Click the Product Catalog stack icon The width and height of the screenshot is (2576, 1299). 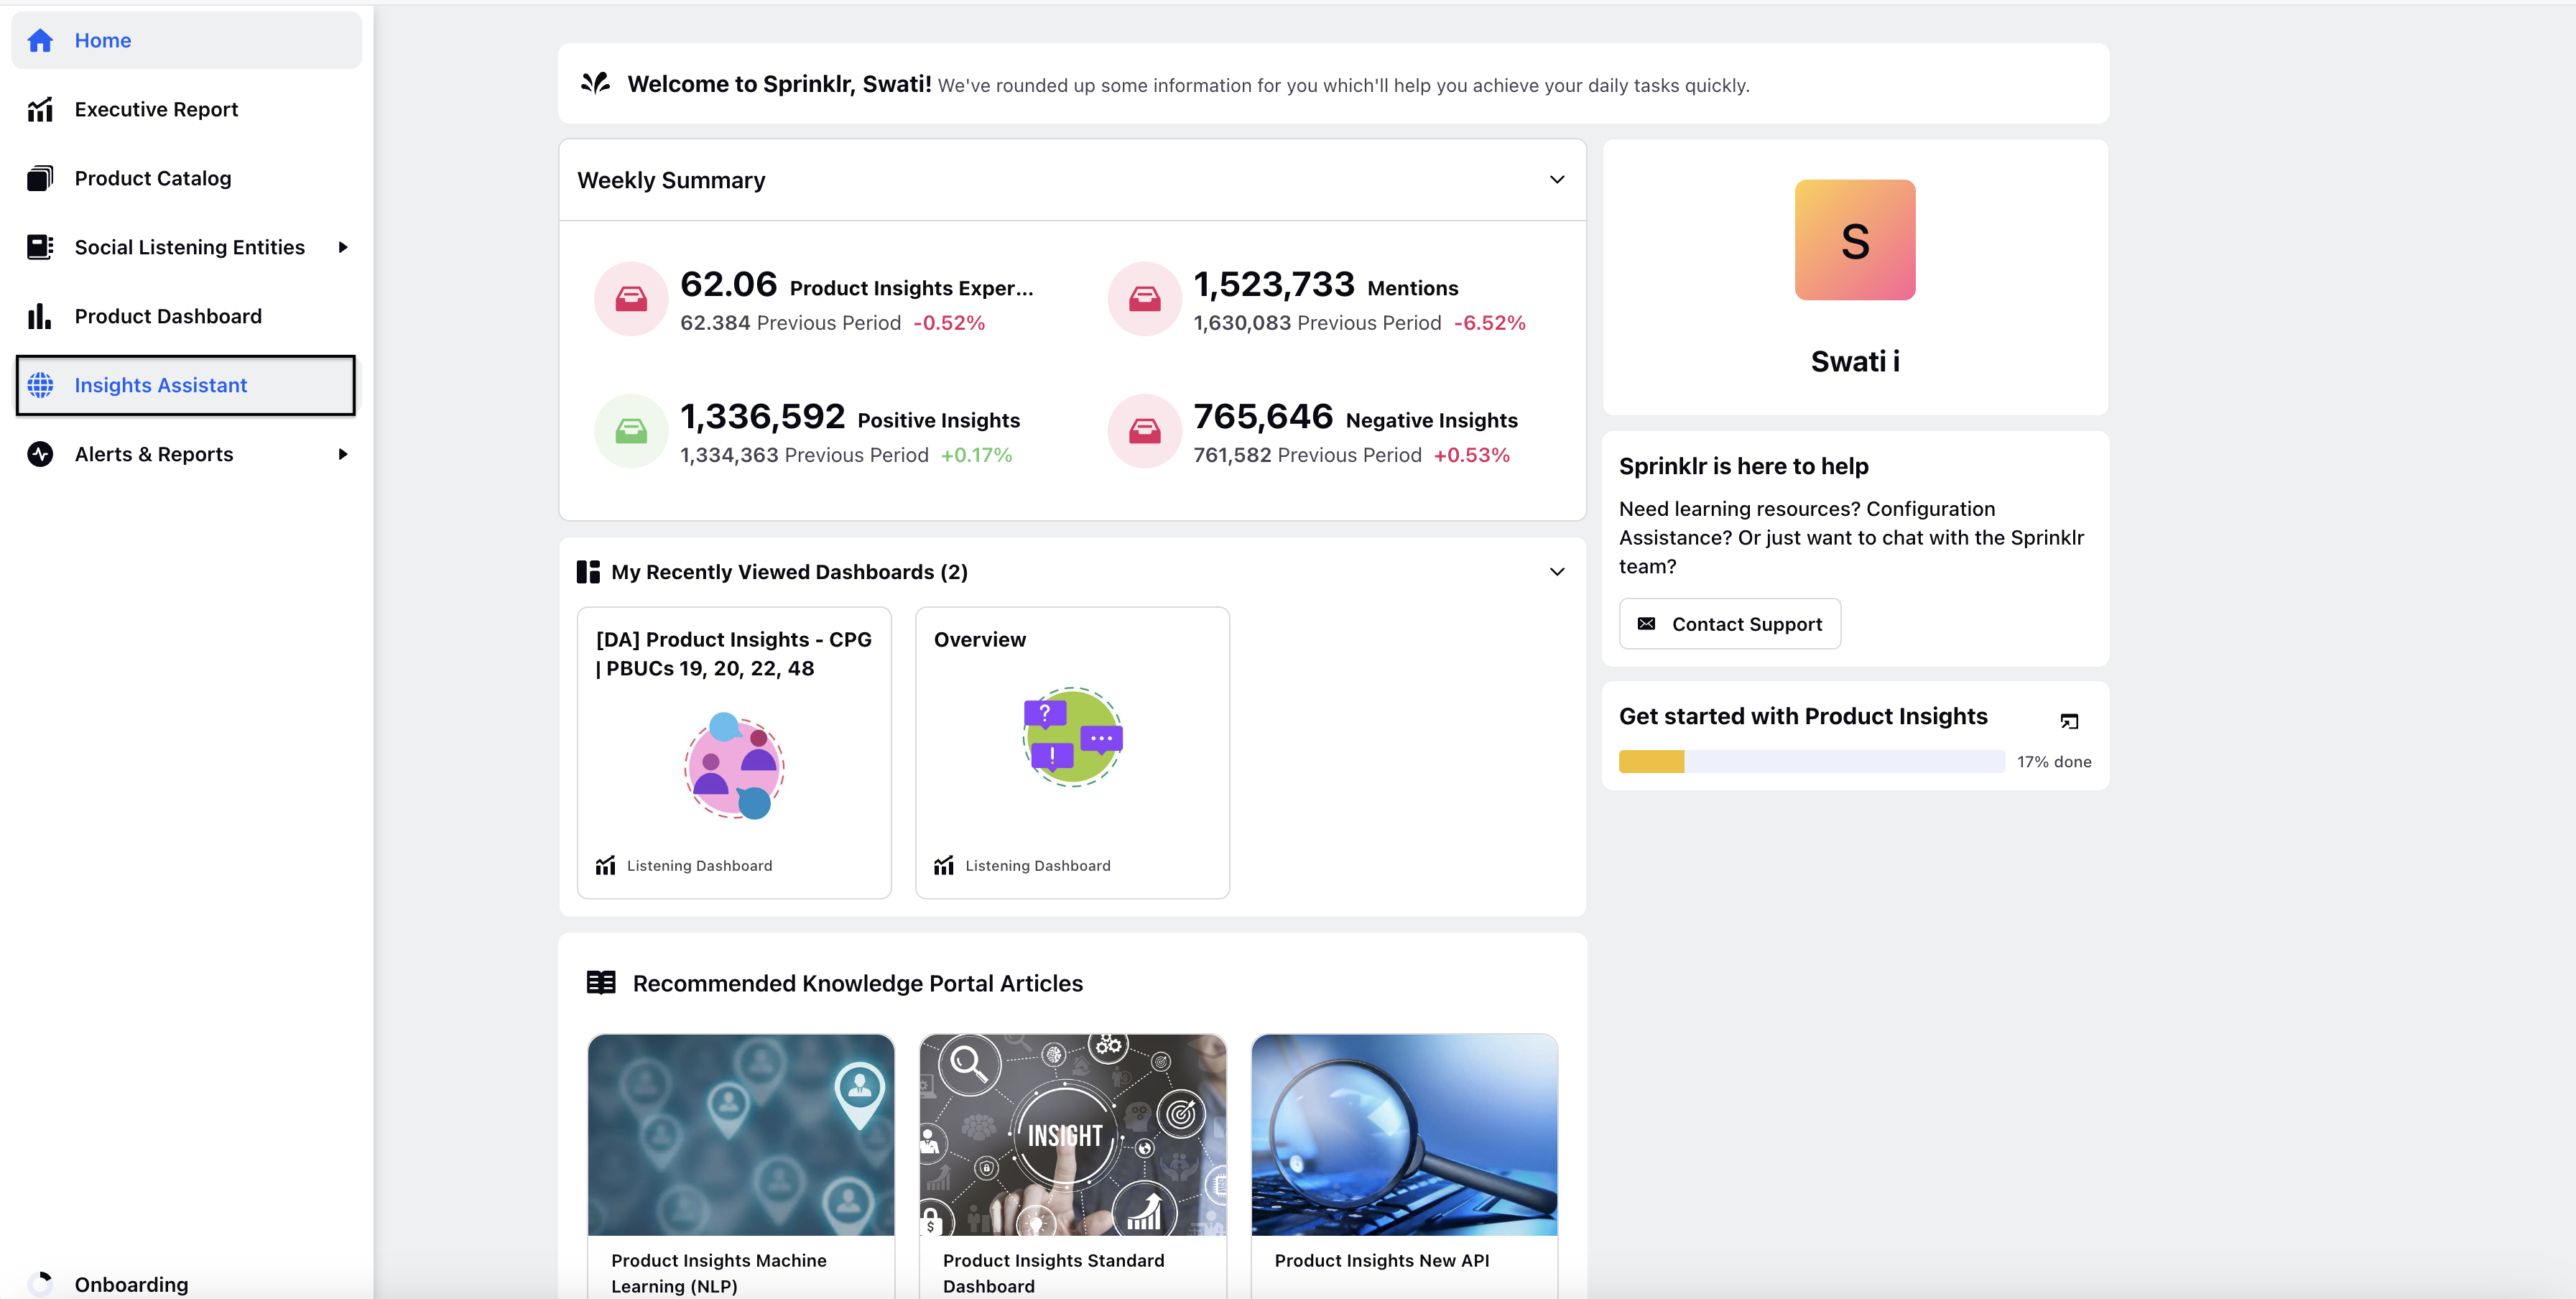point(40,178)
